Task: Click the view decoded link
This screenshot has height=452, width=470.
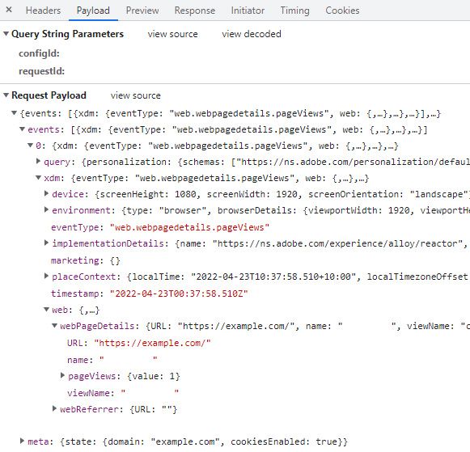Action: click(x=252, y=34)
